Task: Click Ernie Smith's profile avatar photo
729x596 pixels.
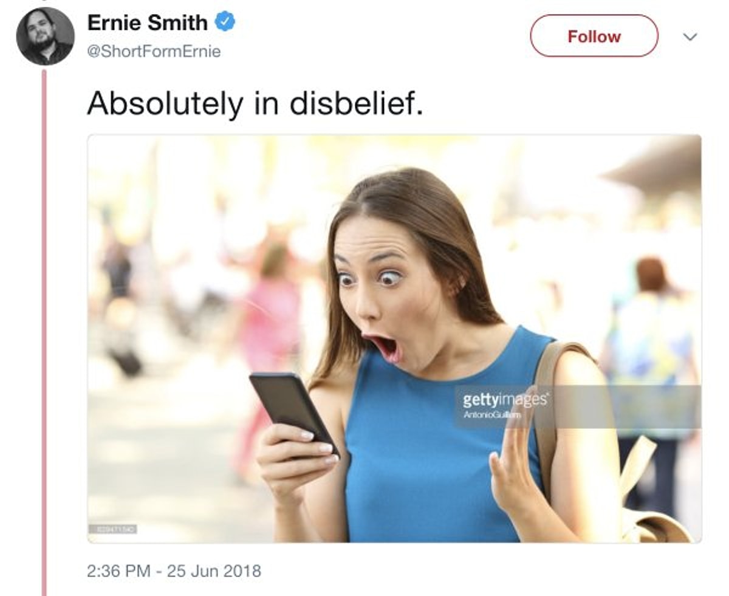Action: pos(45,36)
